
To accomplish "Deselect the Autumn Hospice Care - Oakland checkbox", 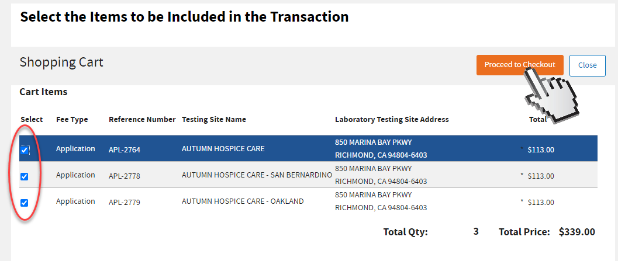I will [x=25, y=203].
